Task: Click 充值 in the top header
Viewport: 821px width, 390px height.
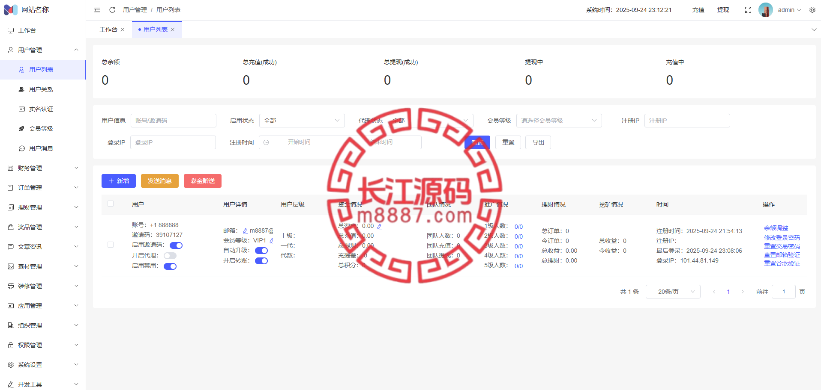Action: coord(698,10)
